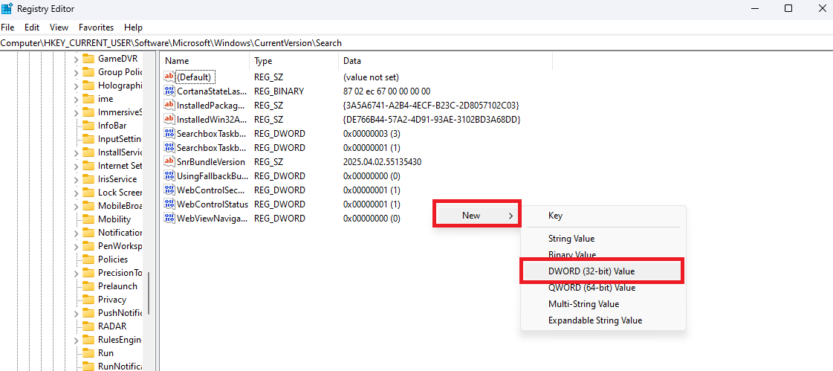Choose DWORD (32-bit) Value from submenu
The image size is (833, 371).
[x=591, y=271]
